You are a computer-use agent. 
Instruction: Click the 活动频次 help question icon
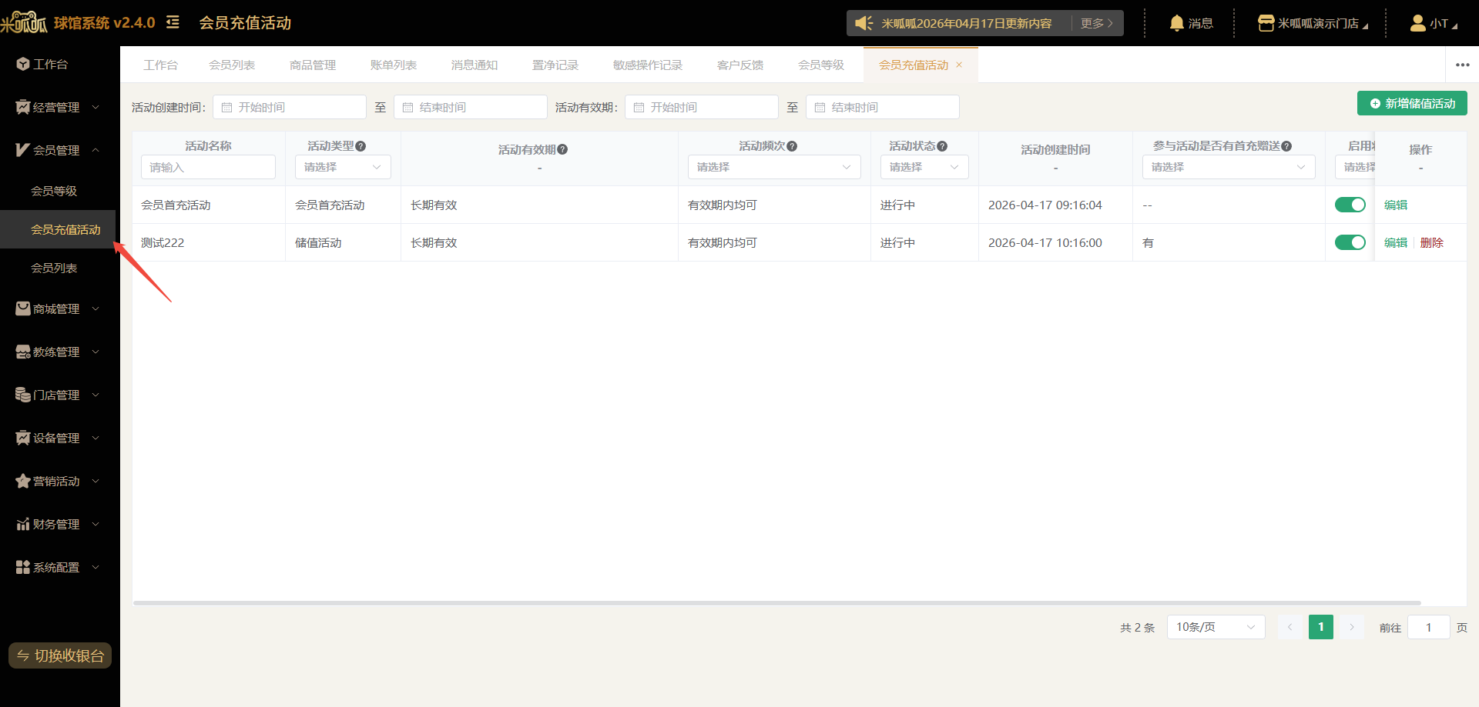tap(792, 146)
